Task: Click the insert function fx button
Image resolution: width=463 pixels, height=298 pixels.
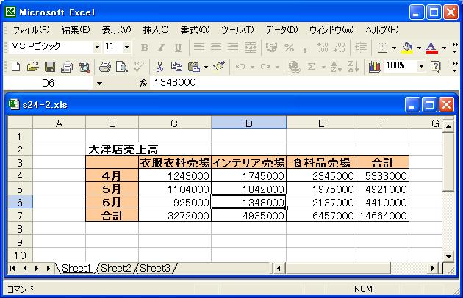Action: coord(143,84)
